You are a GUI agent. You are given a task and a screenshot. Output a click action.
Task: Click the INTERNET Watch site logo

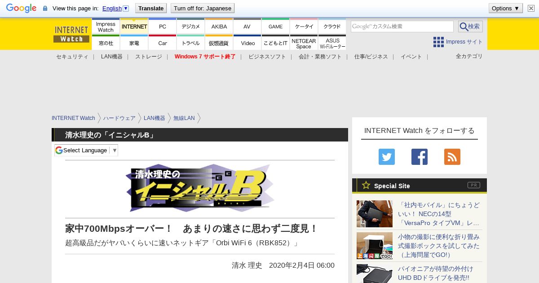click(71, 34)
